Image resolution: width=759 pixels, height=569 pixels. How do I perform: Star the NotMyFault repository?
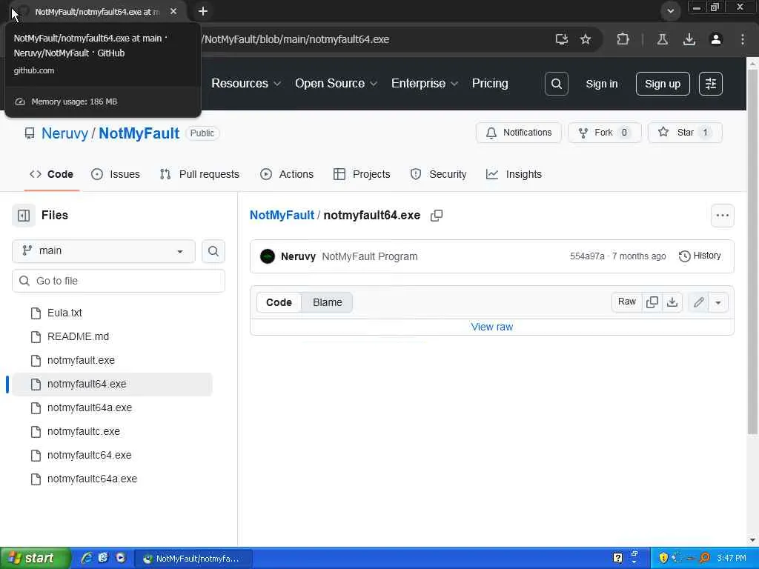(x=685, y=133)
